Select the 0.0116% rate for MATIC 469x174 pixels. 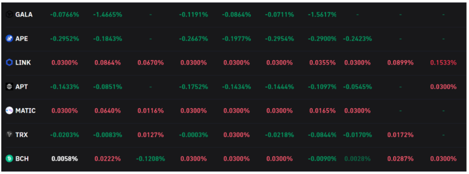tap(151, 111)
